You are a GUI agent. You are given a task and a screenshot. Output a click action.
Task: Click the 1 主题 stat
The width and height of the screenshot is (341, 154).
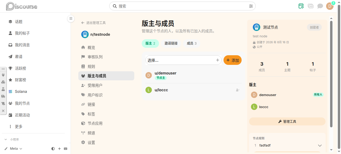click(x=287, y=66)
